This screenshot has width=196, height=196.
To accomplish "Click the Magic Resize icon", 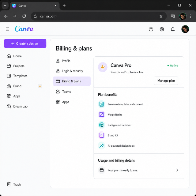I will (x=101, y=114).
